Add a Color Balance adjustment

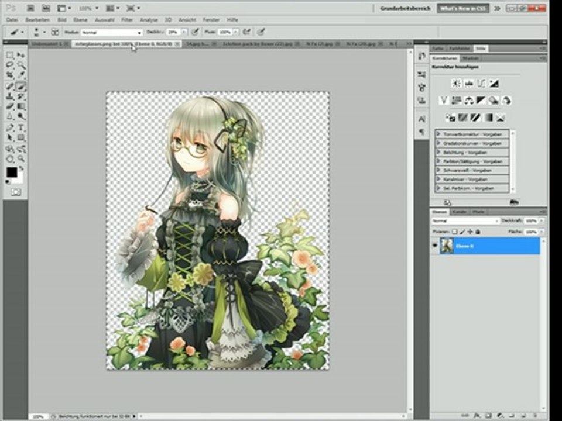(469, 101)
